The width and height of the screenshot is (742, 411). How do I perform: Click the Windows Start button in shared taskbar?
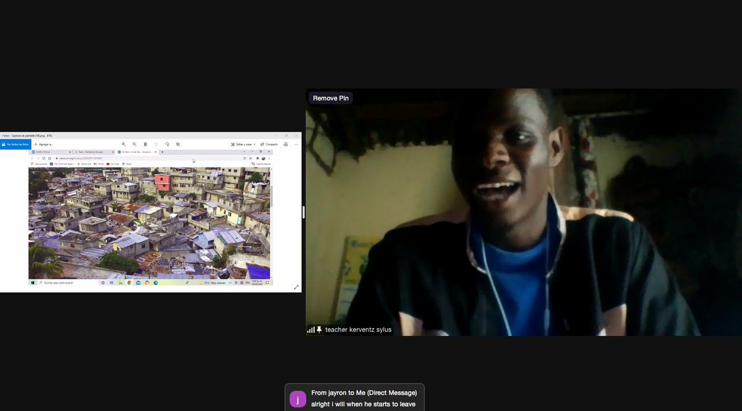click(x=33, y=282)
